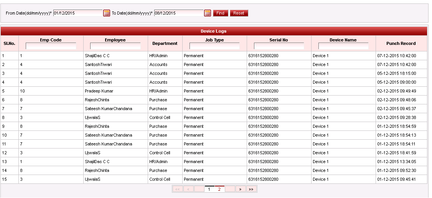Click the Emp Code filter box
The image size is (432, 198).
pyautogui.click(x=51, y=46)
